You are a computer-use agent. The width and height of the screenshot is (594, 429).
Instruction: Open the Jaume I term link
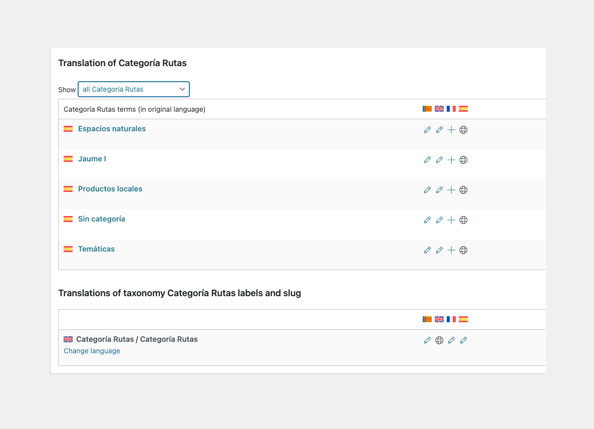[92, 159]
